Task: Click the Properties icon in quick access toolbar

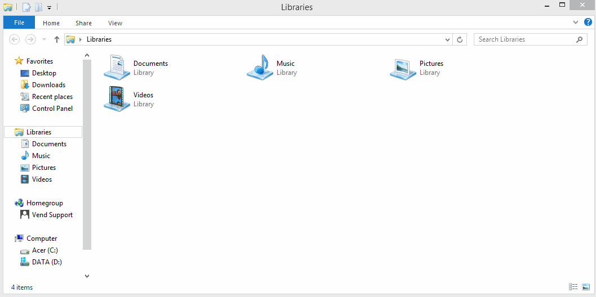Action: [26, 7]
